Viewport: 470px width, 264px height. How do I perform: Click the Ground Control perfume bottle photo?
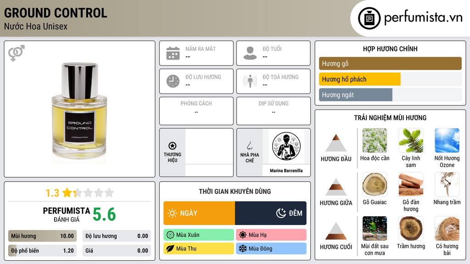point(79,112)
